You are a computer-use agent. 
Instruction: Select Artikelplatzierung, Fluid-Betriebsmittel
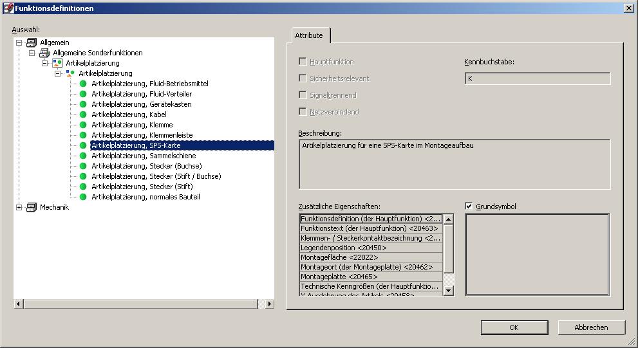coord(150,84)
